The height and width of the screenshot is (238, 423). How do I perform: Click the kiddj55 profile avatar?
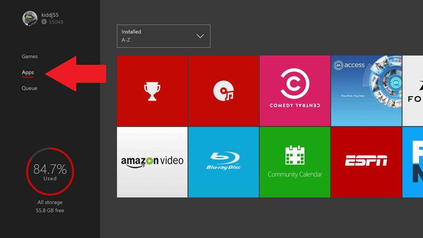[29, 19]
